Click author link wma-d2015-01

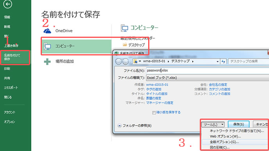(157, 85)
